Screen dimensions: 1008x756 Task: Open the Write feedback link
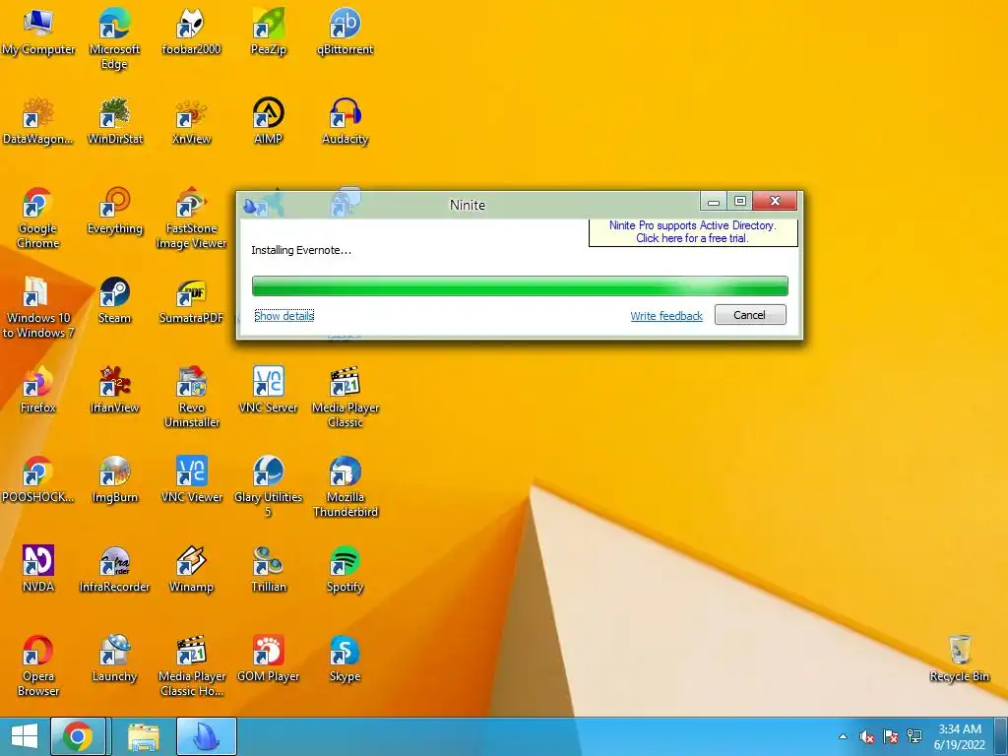tap(666, 316)
